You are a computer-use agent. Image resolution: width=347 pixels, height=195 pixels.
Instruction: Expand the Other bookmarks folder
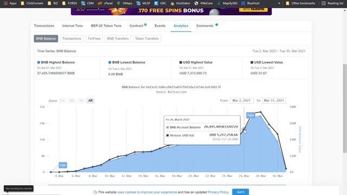(x=300, y=3)
